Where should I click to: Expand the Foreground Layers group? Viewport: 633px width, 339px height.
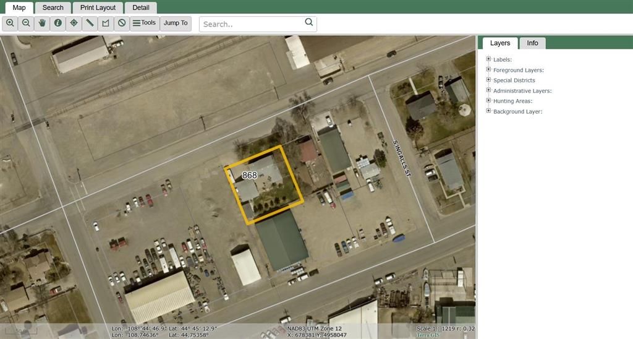coord(488,70)
